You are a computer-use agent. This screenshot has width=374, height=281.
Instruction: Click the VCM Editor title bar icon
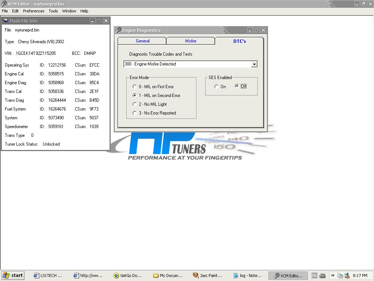pos(4,4)
